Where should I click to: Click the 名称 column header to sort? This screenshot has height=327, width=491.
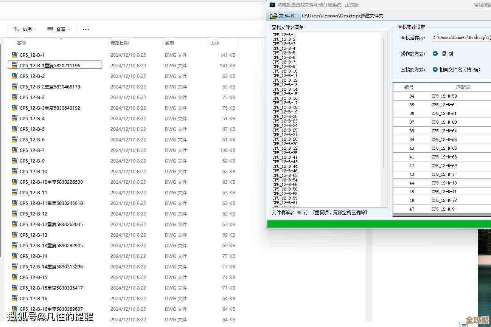[21, 43]
